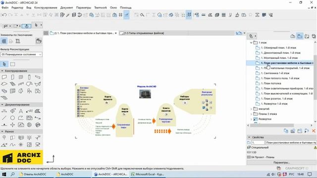Viewport: 317px width, 178px height.
Task: Select the Column tool
Action: [x=29, y=77]
